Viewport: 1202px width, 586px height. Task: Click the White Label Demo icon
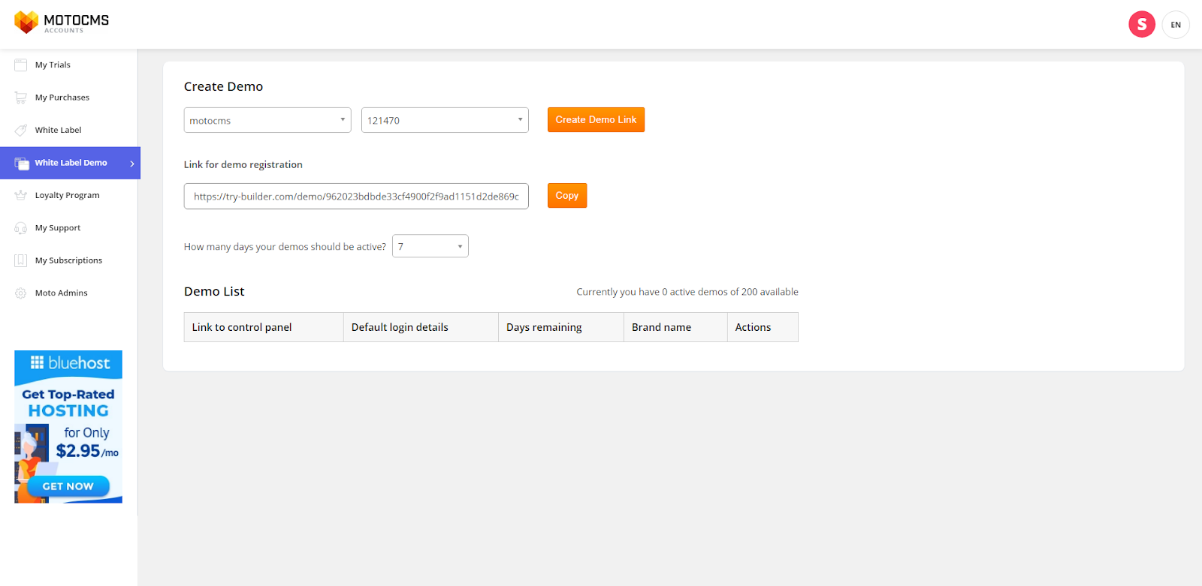(x=22, y=163)
